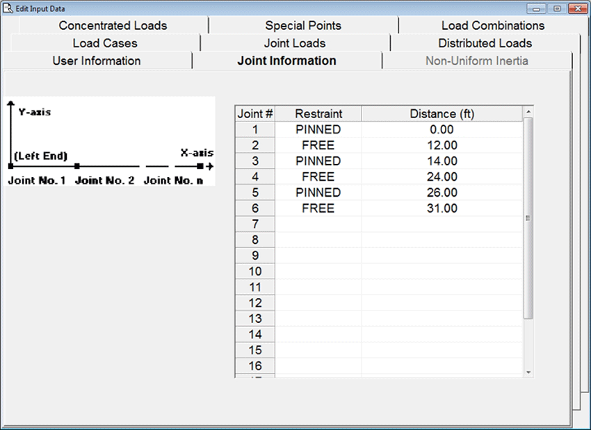Click the Distance cell showing 31.00
The height and width of the screenshot is (430, 591).
click(x=442, y=208)
